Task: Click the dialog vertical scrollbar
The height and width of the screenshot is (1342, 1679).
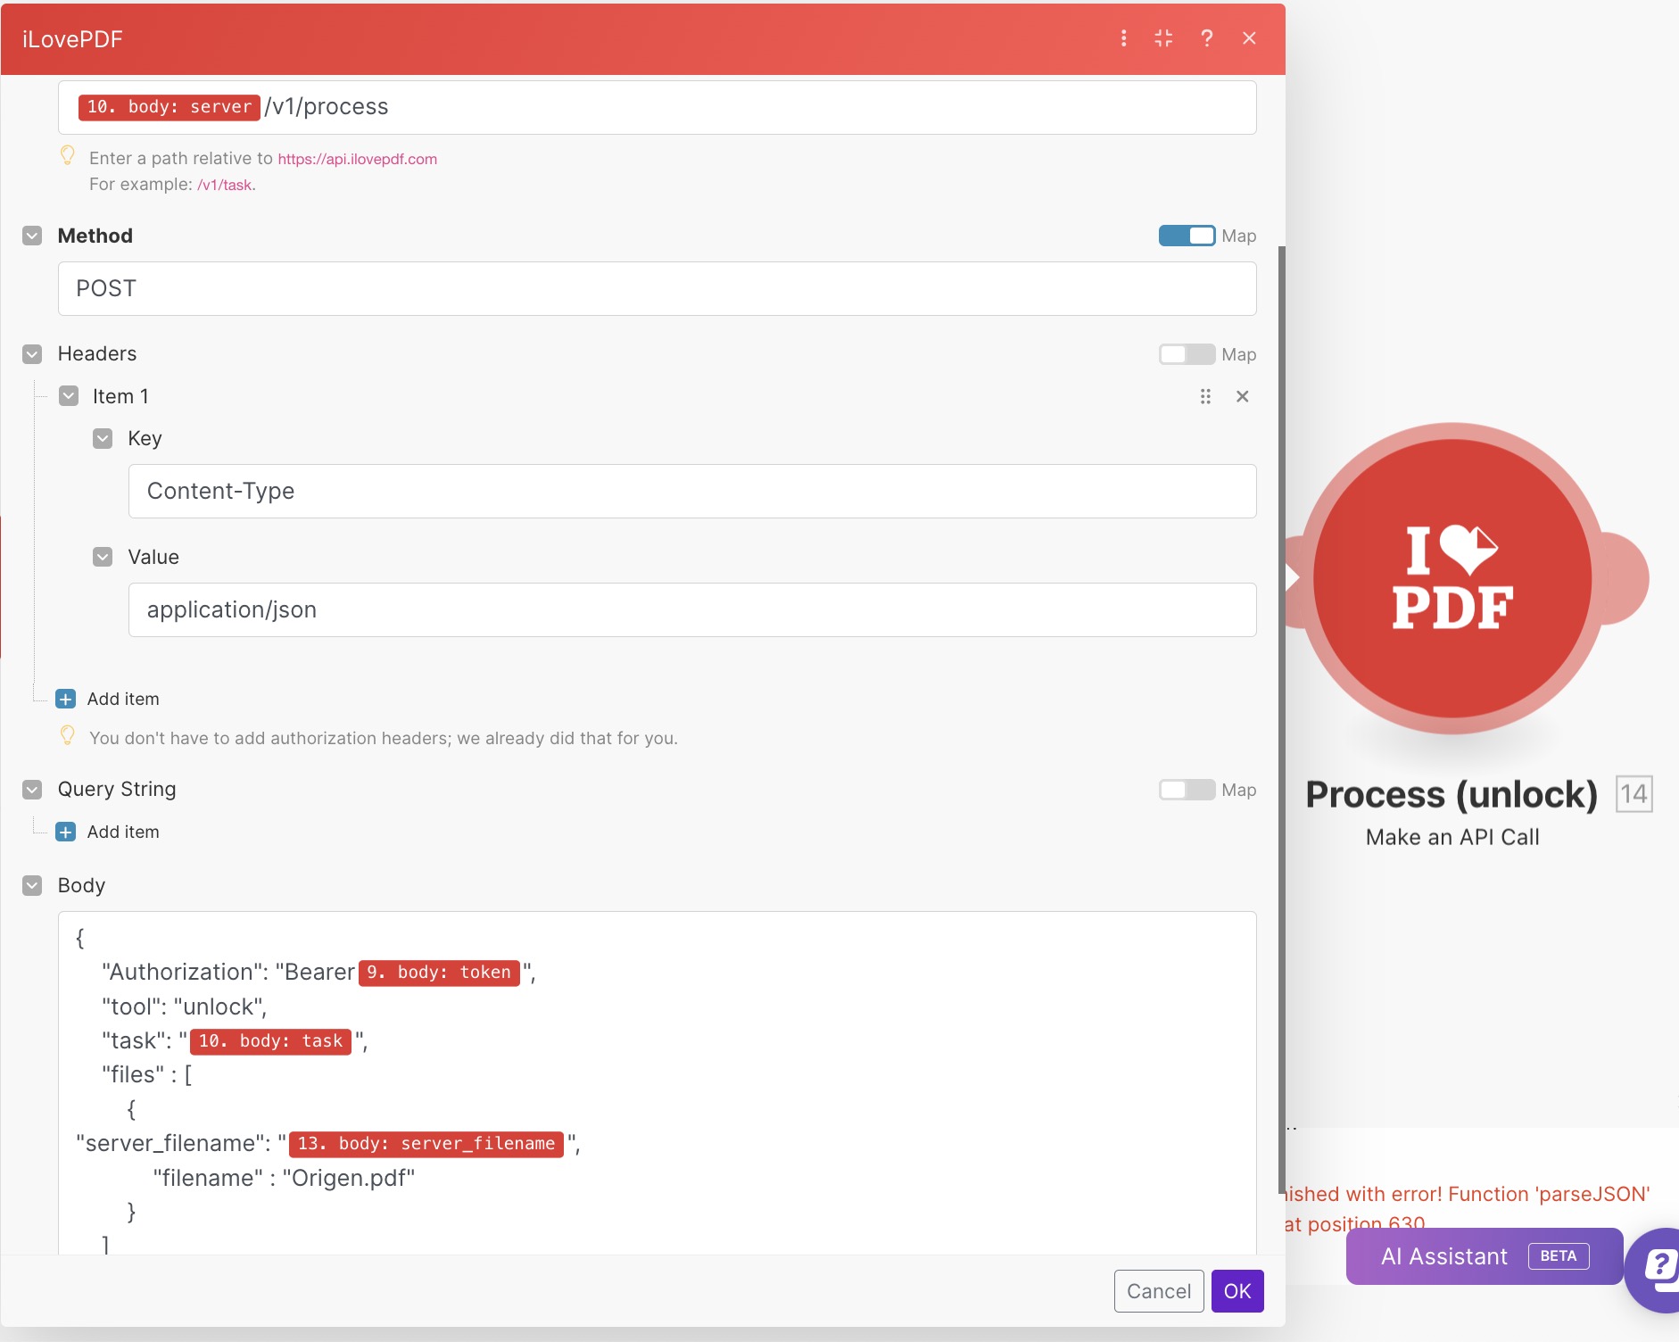Action: coord(1282,719)
